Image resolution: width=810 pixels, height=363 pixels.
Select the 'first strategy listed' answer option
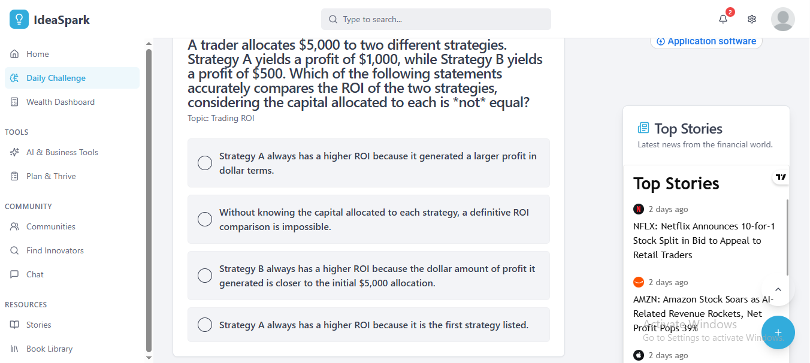coord(205,325)
